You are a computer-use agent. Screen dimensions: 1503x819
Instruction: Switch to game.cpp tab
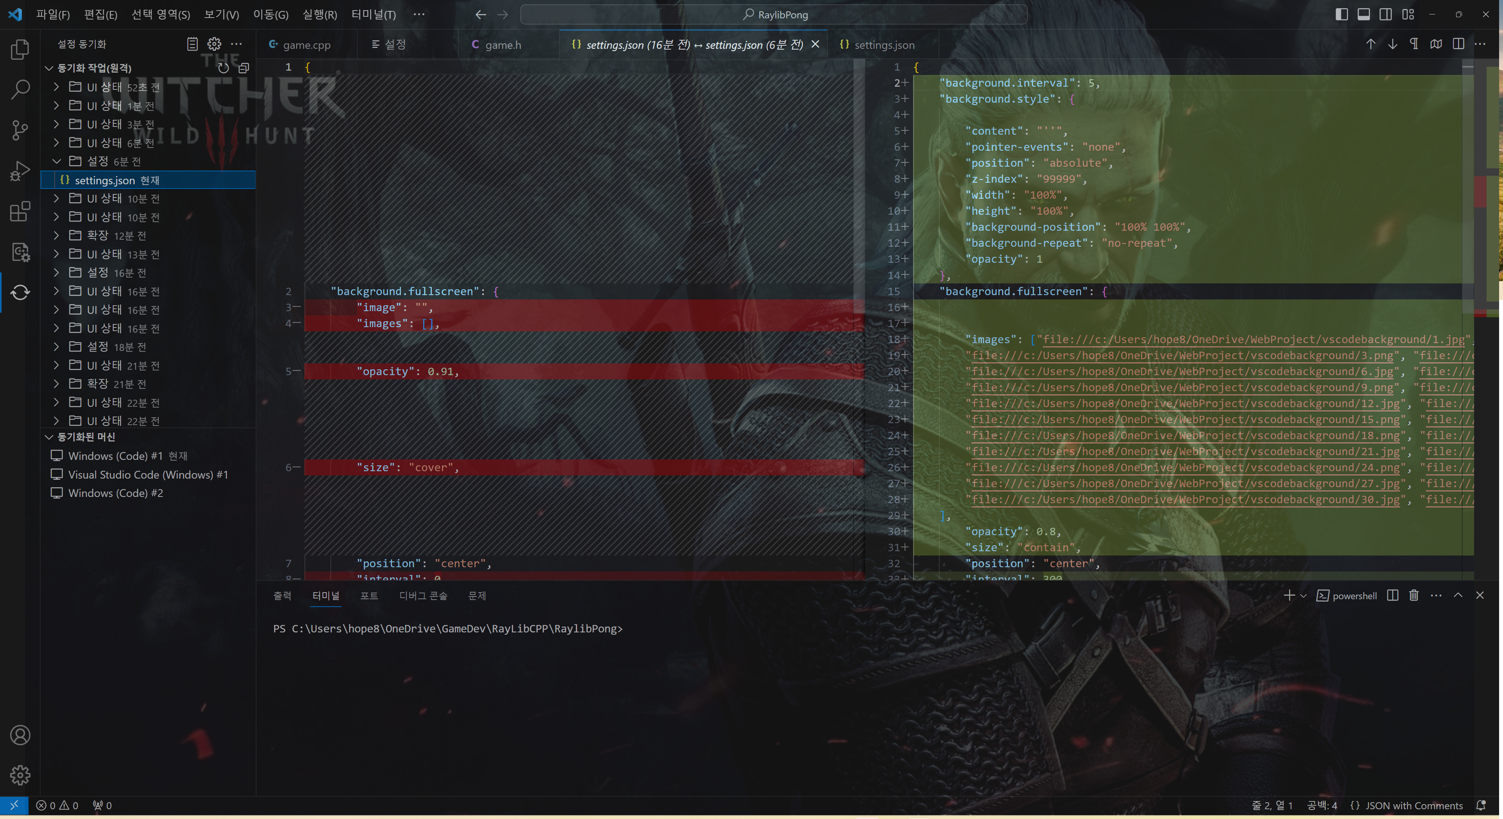click(x=306, y=45)
